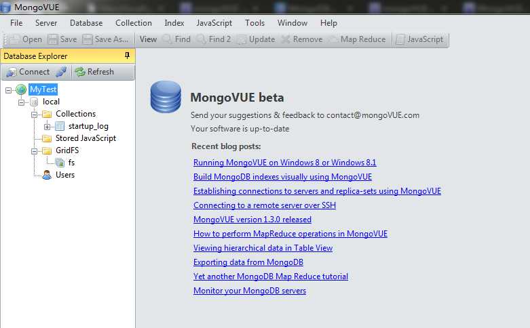
Task: Open Build MongoDB indexes visually link
Action: pyautogui.click(x=282, y=177)
